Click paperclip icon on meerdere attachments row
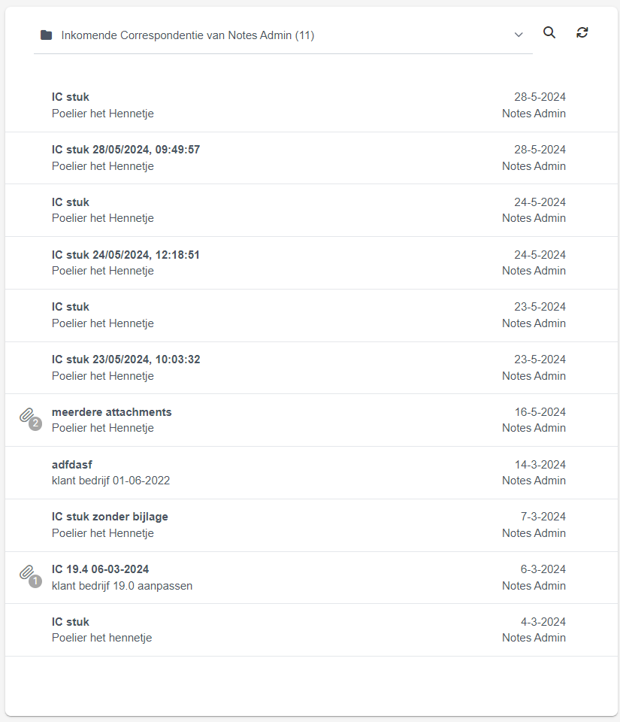The image size is (620, 722). pyautogui.click(x=30, y=419)
